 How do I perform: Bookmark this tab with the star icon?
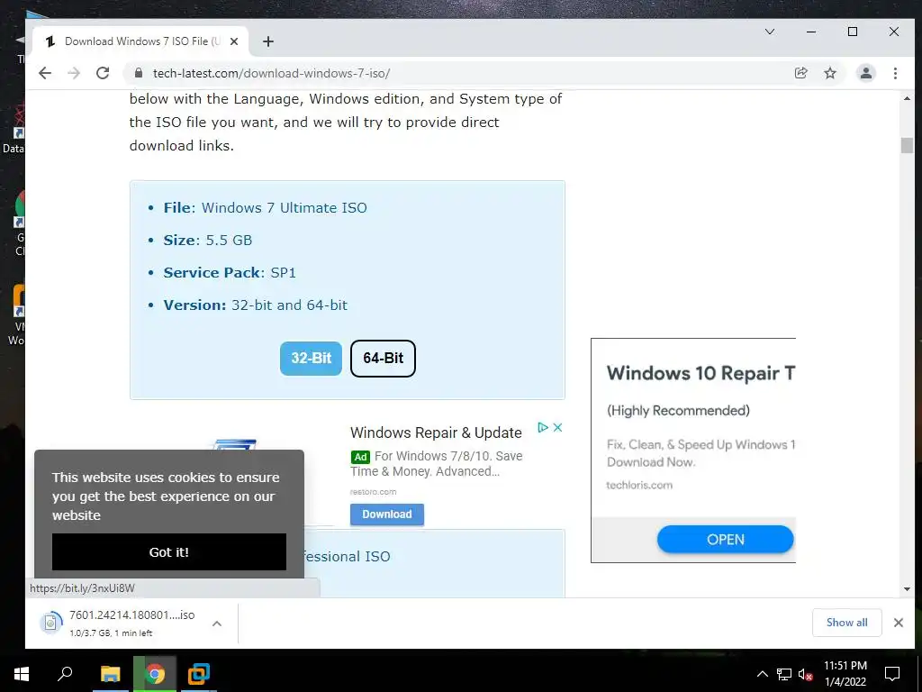tap(829, 73)
